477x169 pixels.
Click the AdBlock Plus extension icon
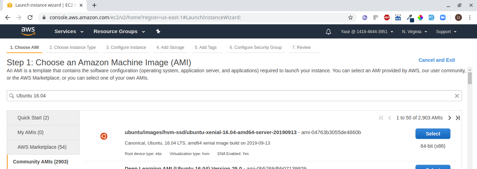coord(387,17)
